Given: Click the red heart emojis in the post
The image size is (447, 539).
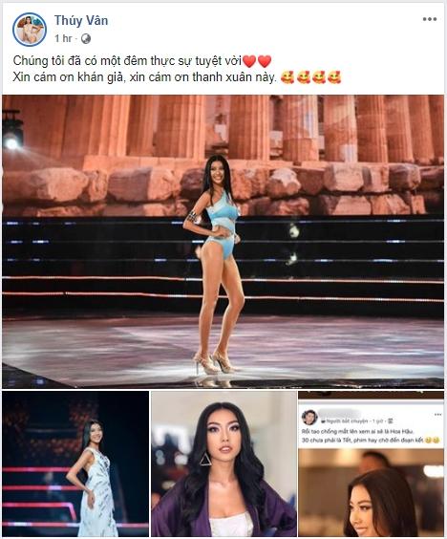Looking at the screenshot, I should (257, 61).
